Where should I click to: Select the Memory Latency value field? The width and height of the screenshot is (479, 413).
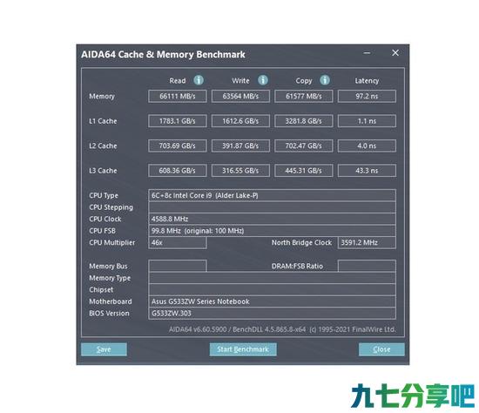coord(367,97)
